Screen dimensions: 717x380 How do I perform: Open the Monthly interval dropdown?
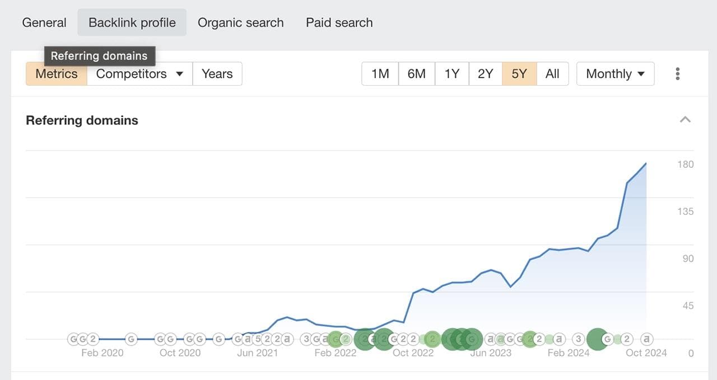coord(615,74)
